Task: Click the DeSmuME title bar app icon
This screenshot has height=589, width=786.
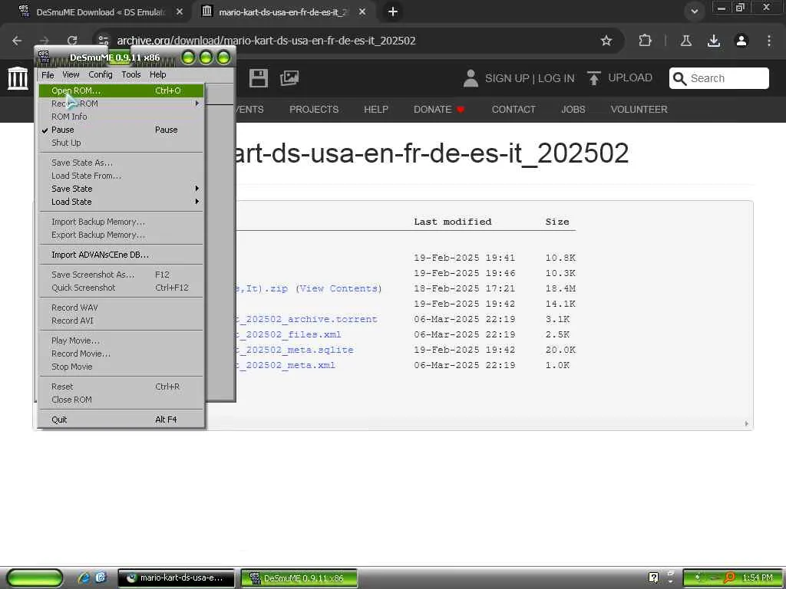Action: tap(44, 57)
